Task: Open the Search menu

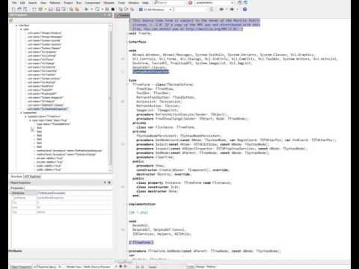Action: (33, 3)
